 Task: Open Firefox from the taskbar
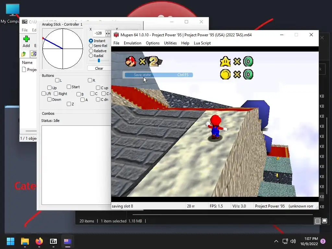[x=39, y=241]
